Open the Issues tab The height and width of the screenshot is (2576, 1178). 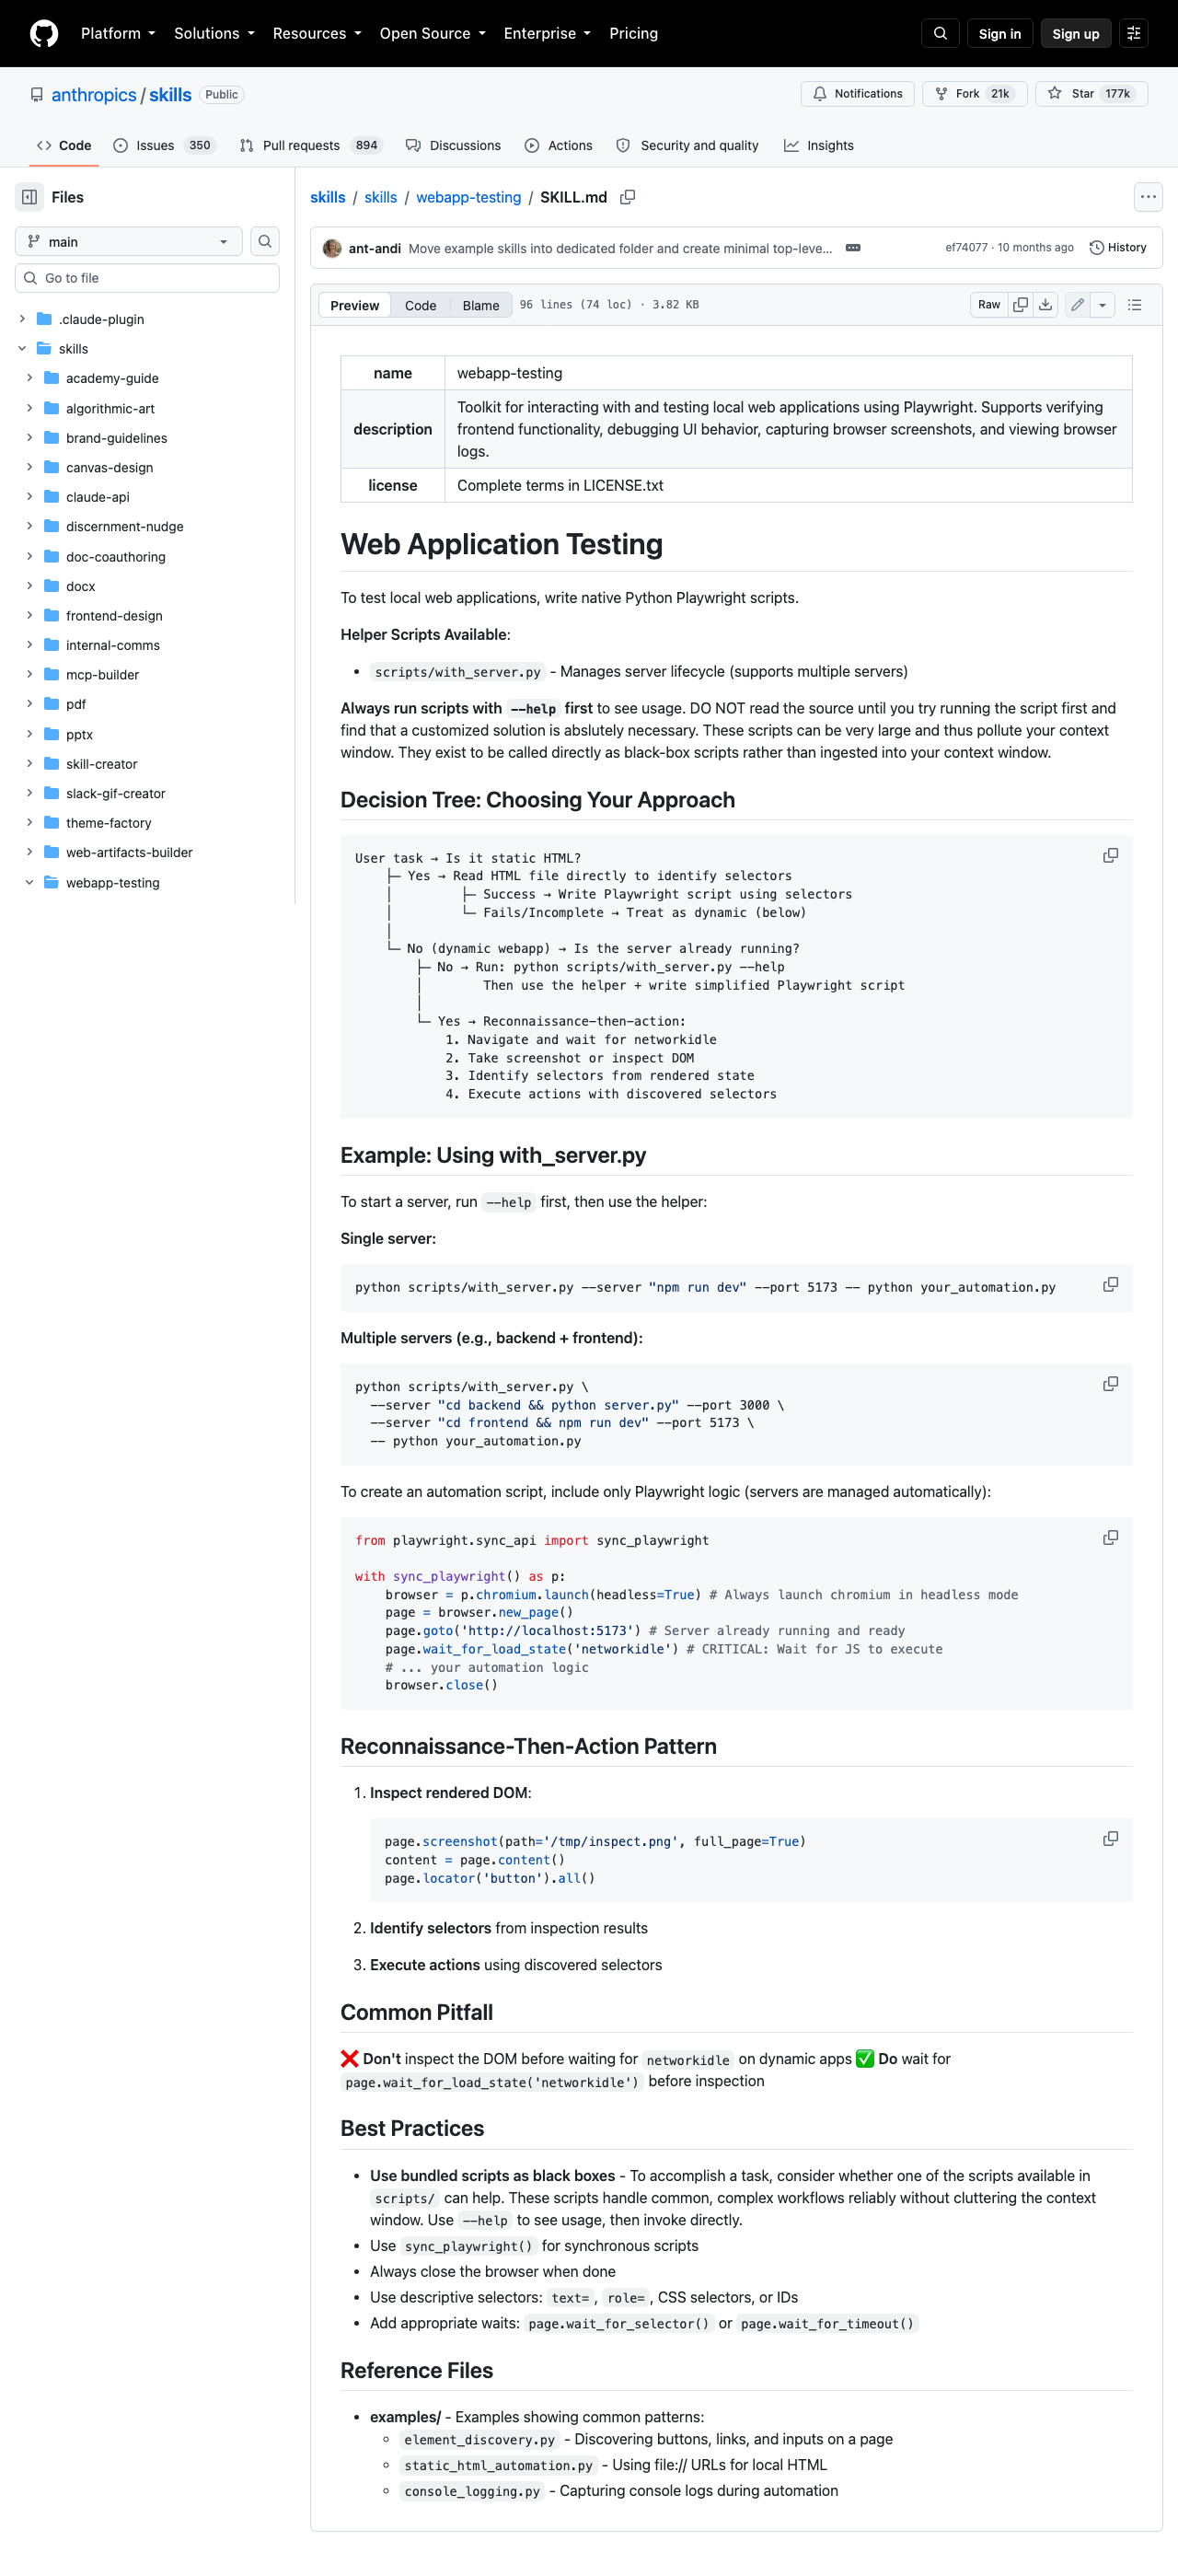[164, 146]
